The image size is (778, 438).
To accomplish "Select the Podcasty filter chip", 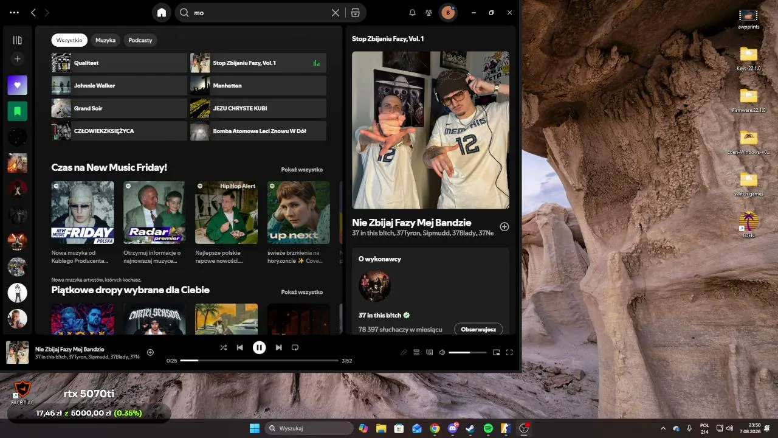I will pos(140,40).
